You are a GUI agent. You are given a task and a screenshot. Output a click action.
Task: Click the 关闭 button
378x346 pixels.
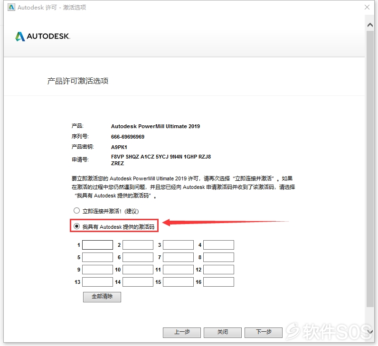point(223,333)
